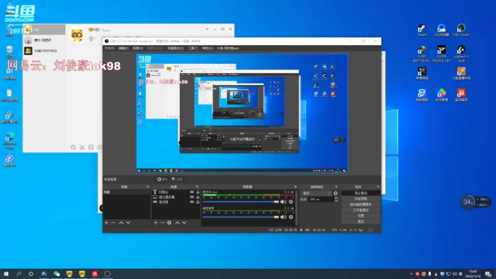Viewport: 496px width, 279px height.
Task: Open Steam desktop shortcut
Action: [422, 30]
